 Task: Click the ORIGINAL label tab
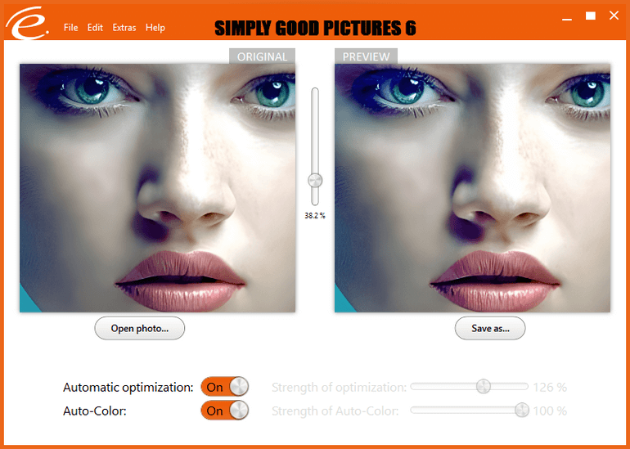262,56
